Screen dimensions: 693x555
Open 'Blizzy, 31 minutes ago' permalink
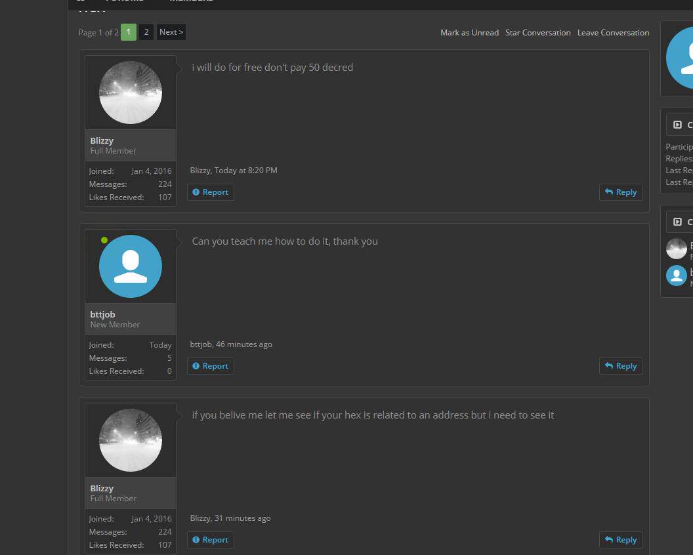[x=230, y=518]
